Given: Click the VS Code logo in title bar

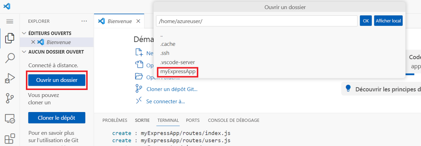Looking at the screenshot, I should (x=7, y=6).
